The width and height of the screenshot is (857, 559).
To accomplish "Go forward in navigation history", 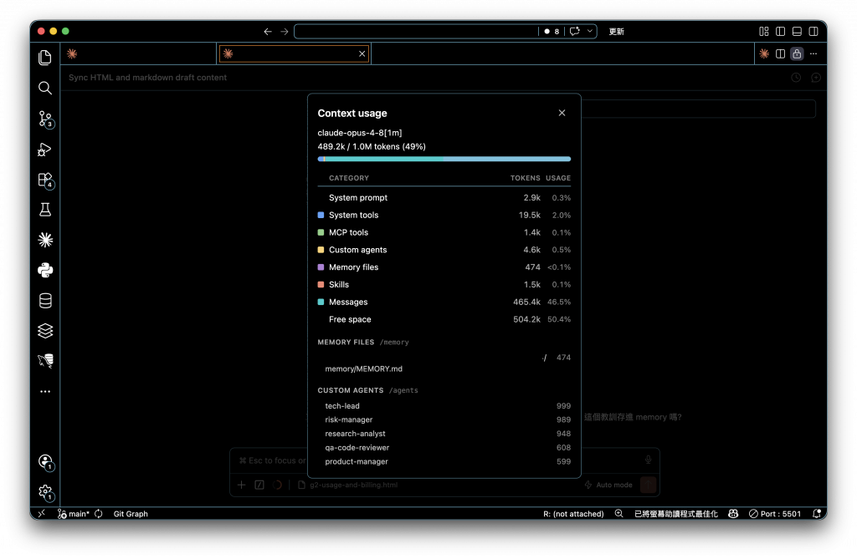I will tap(285, 32).
